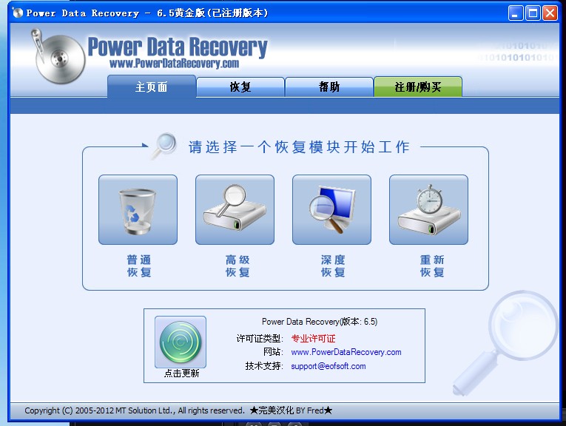Open the 高级恢复 drive magnifier module
The image size is (566, 426).
point(235,209)
